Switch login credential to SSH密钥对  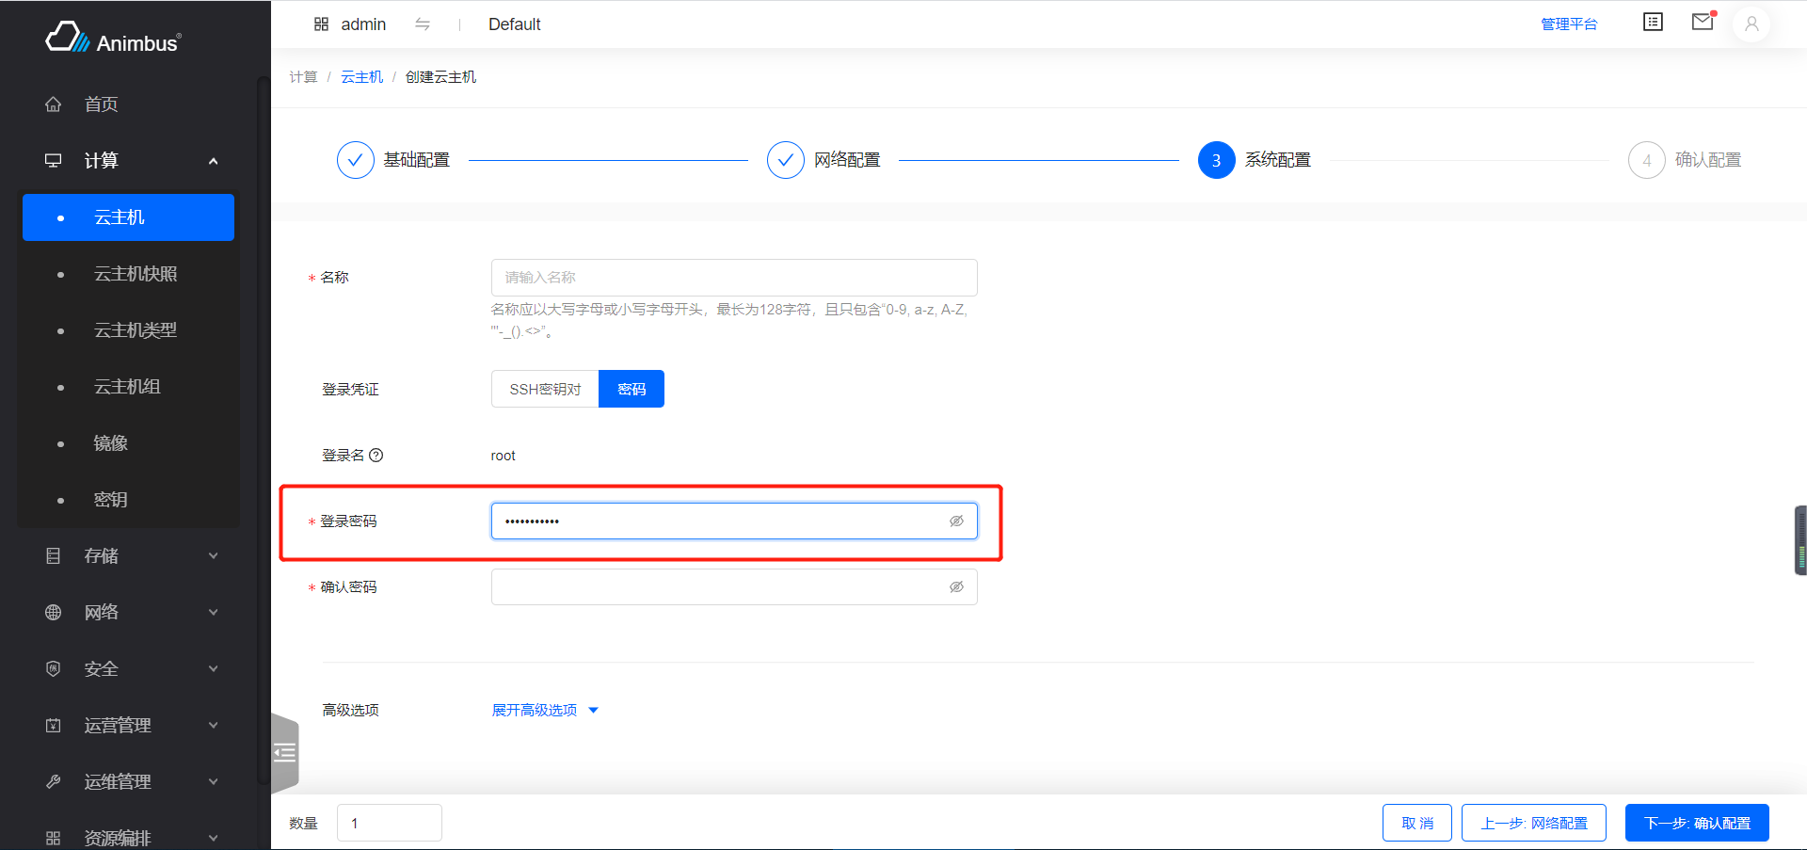(x=544, y=388)
